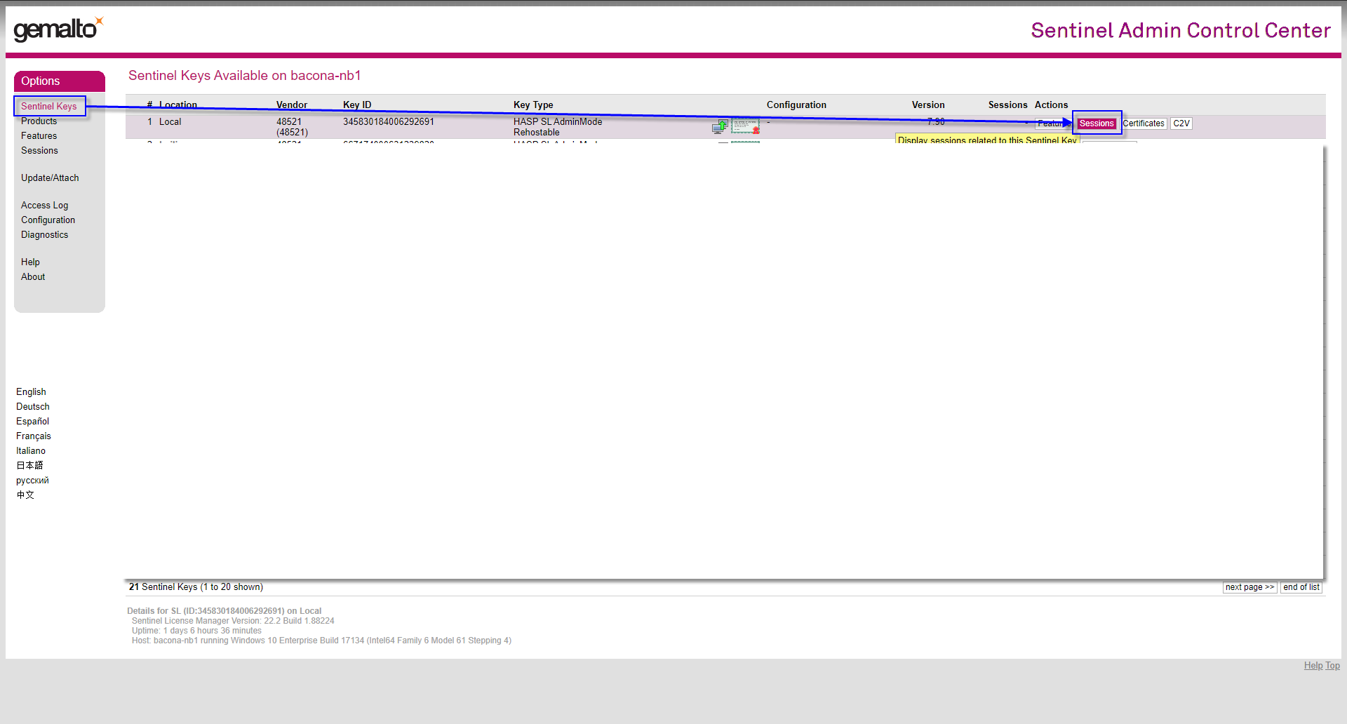The width and height of the screenshot is (1347, 724).
Task: Click the Host bacona-nb1 details line
Action: click(x=321, y=641)
